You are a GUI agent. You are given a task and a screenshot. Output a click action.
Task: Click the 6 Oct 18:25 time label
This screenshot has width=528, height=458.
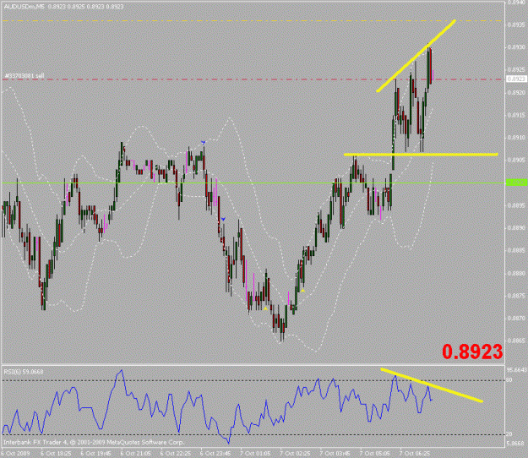56,453
